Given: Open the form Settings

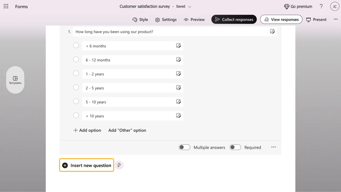Looking at the screenshot, I should point(166,19).
